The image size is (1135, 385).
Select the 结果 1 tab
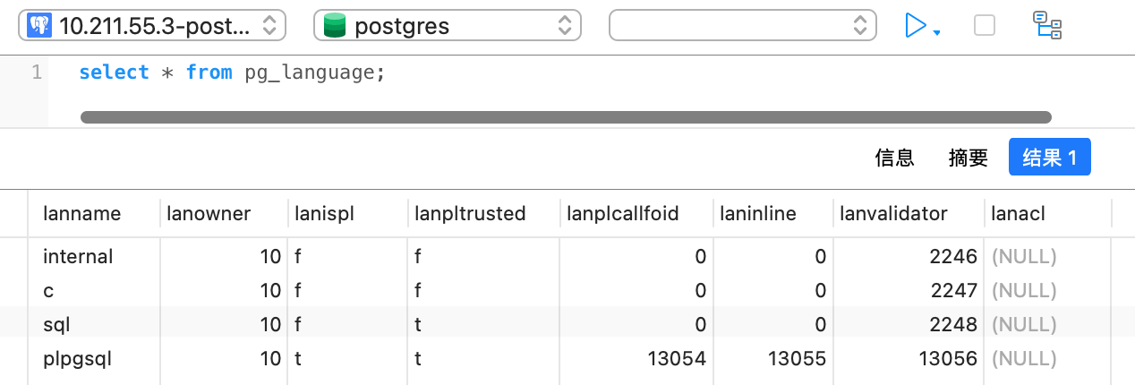click(1049, 158)
